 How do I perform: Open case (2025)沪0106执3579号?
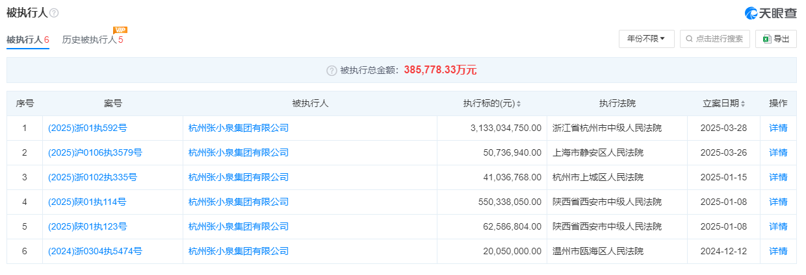pos(95,152)
